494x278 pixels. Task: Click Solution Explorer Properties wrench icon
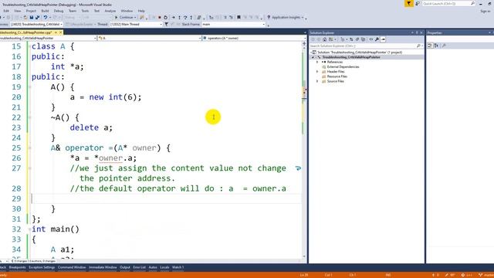(x=377, y=39)
